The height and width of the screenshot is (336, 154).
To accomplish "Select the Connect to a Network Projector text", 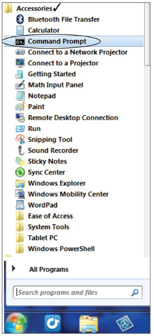I will click(x=78, y=52).
